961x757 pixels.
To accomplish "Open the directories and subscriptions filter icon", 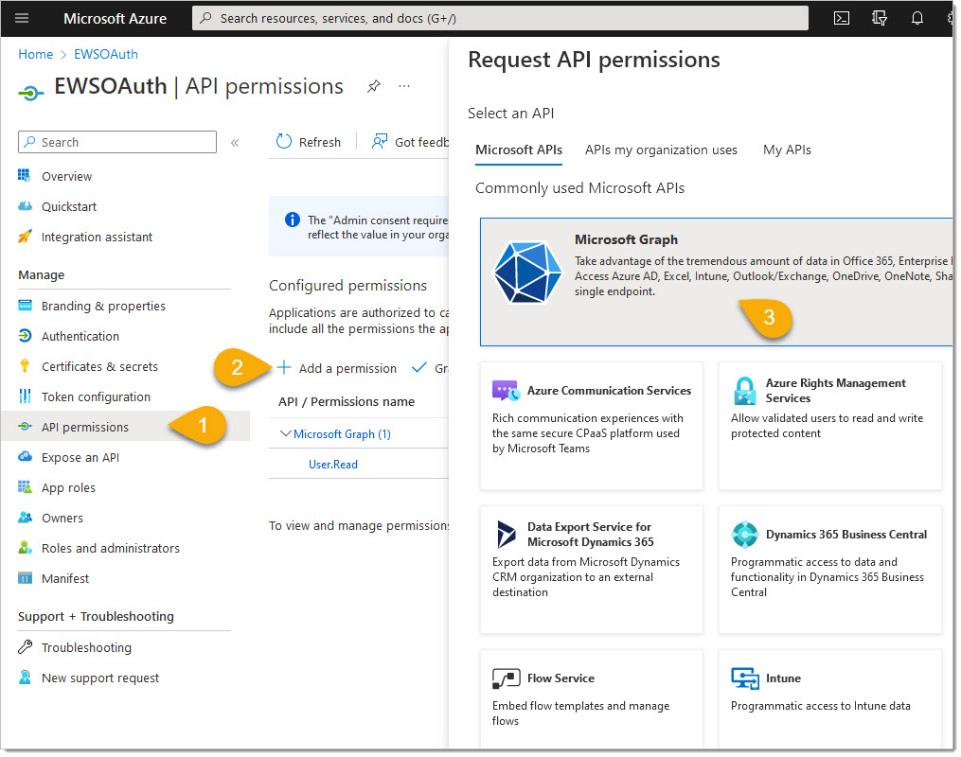I will click(881, 18).
